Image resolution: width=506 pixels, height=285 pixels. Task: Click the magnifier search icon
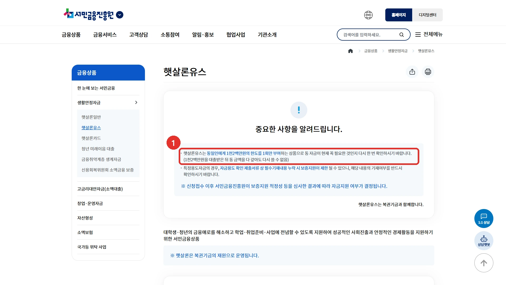coord(402,35)
